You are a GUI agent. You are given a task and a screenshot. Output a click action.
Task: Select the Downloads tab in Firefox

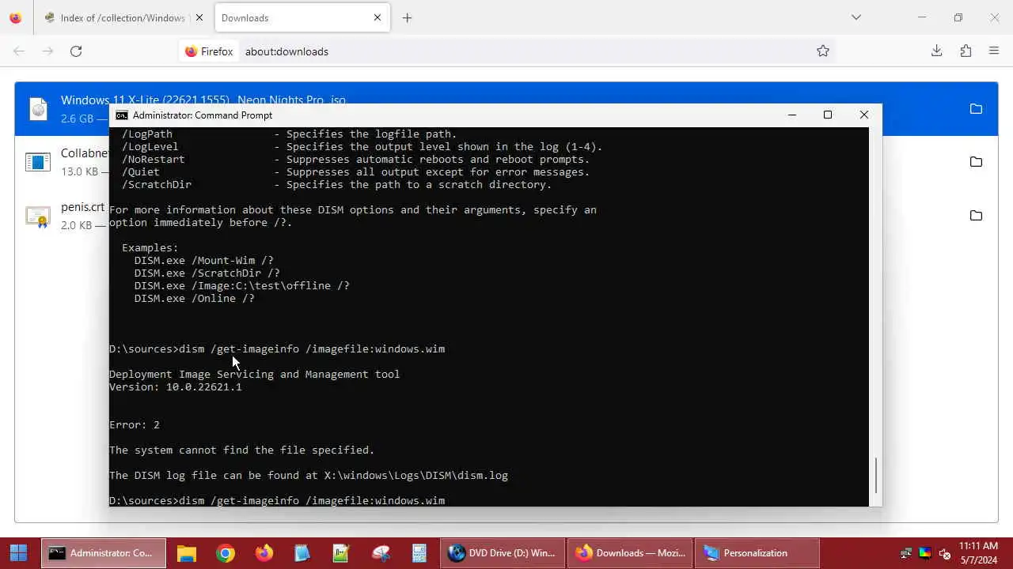[301, 17]
